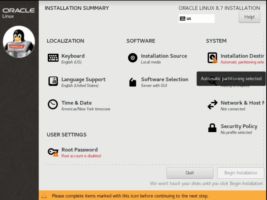Click the us keyboard layout indicator
The height and width of the screenshot is (200, 267).
pos(196,19)
